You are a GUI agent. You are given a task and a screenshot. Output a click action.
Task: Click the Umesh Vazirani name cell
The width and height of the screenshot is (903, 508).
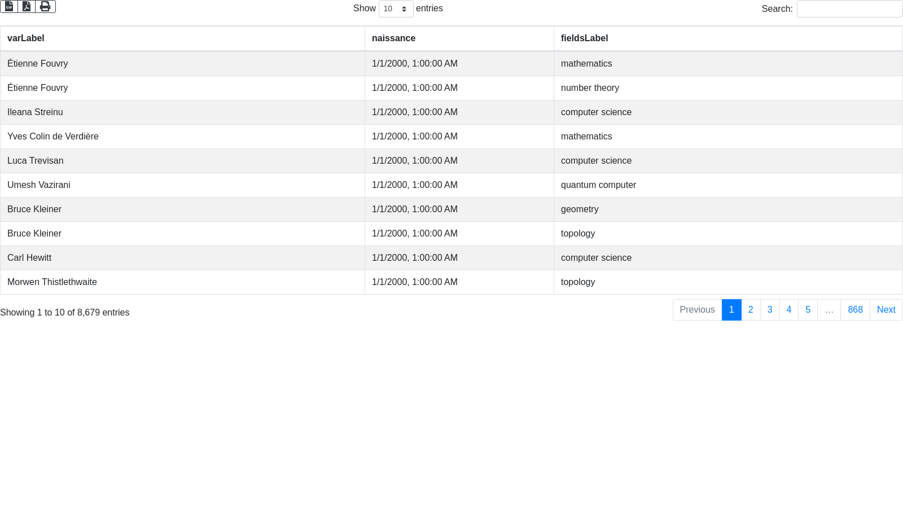point(39,185)
